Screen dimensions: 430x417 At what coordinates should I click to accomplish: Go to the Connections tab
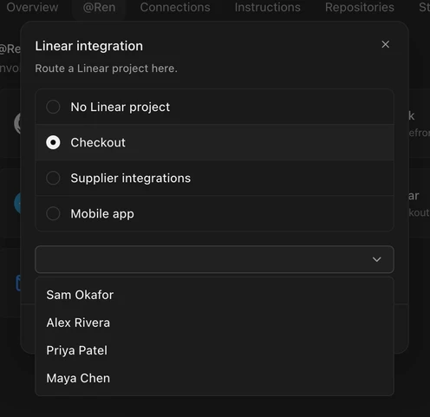175,7
